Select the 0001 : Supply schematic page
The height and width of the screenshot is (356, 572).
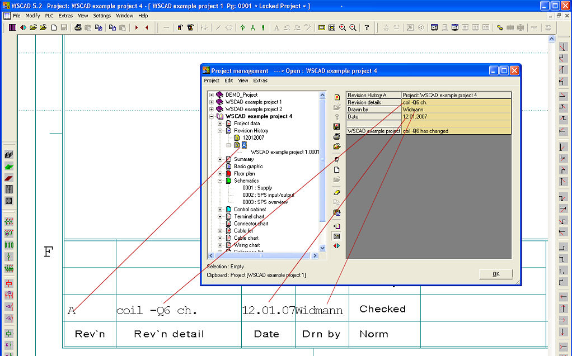pos(257,188)
